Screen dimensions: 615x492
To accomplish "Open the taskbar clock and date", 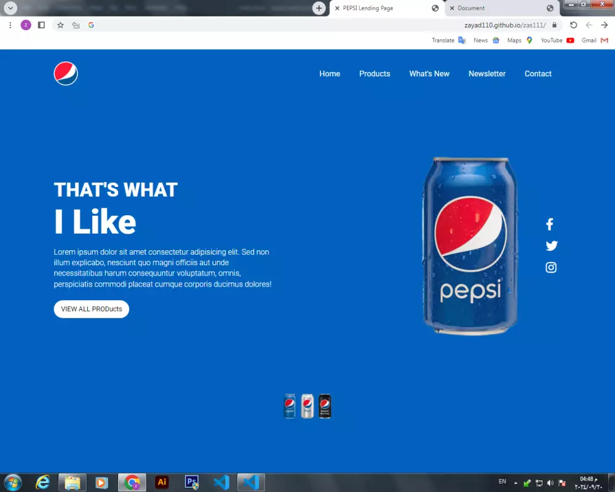I will pos(589,483).
